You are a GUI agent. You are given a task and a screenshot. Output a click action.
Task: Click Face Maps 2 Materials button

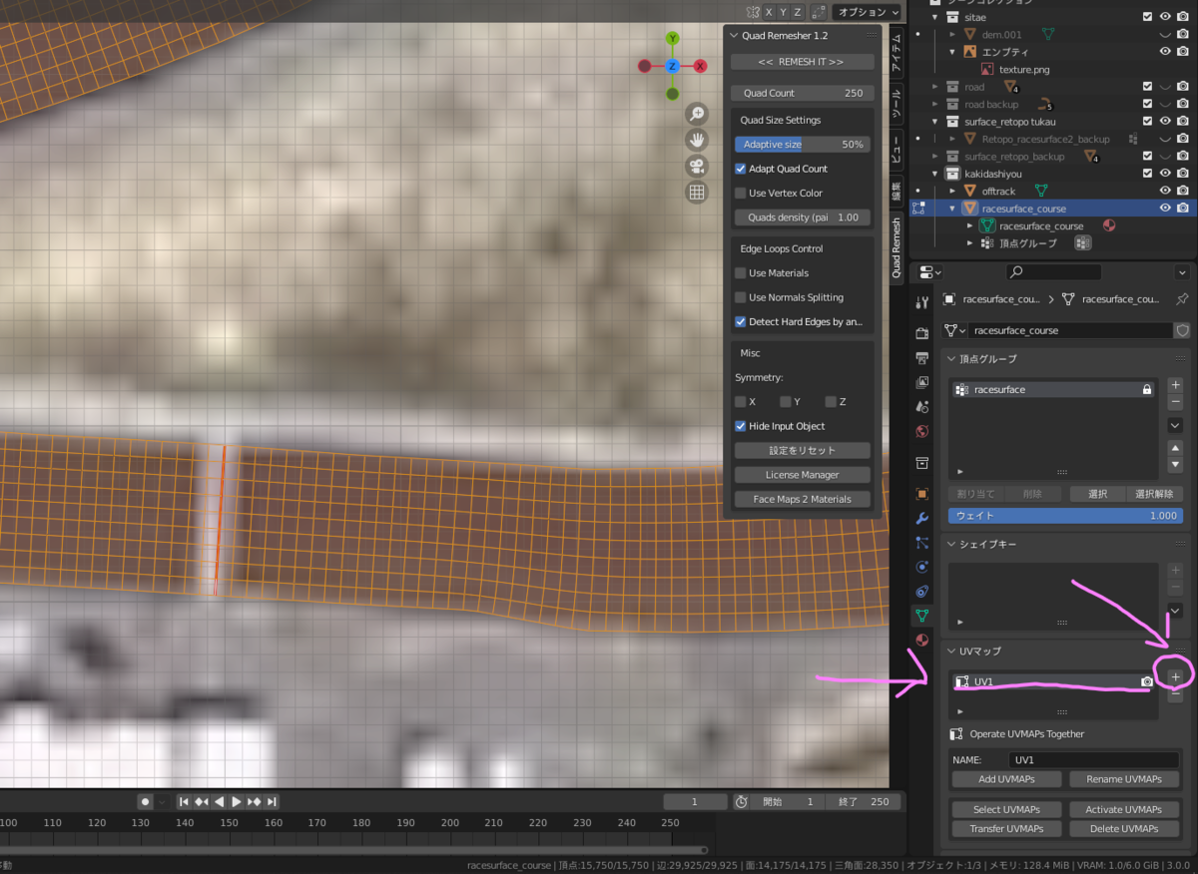point(802,499)
